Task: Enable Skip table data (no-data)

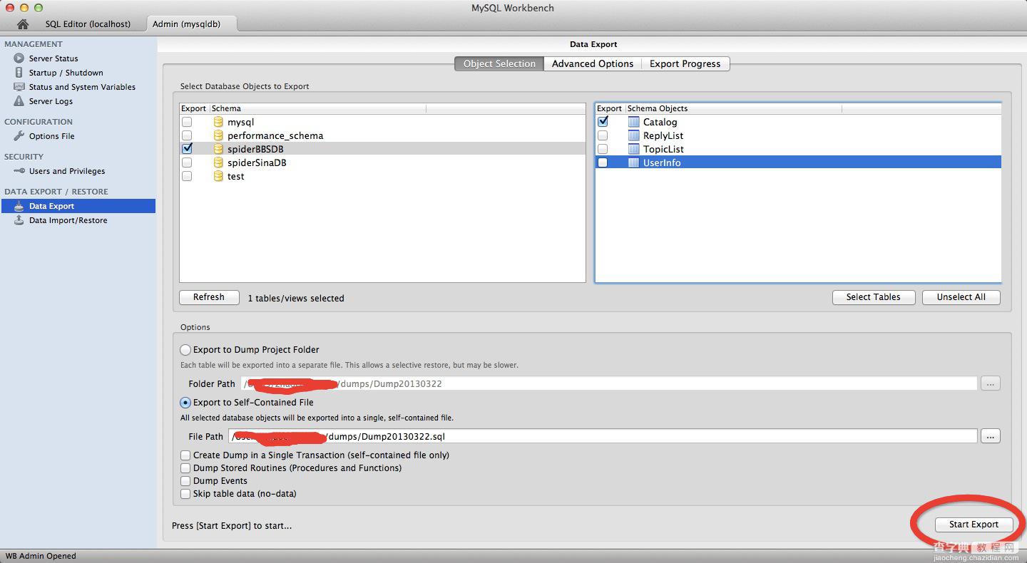Action: pyautogui.click(x=185, y=494)
